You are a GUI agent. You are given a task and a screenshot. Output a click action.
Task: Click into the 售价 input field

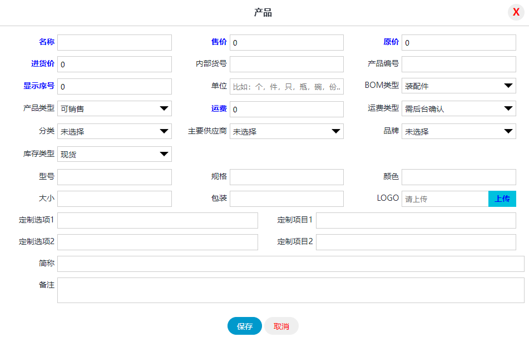point(286,43)
